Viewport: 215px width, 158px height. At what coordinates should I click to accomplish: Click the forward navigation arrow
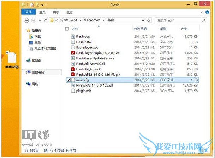click(x=34, y=21)
